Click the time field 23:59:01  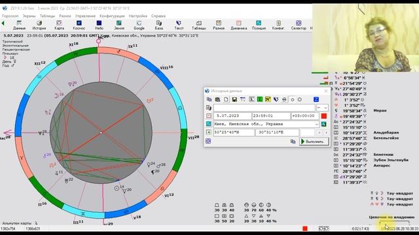coord(271,116)
